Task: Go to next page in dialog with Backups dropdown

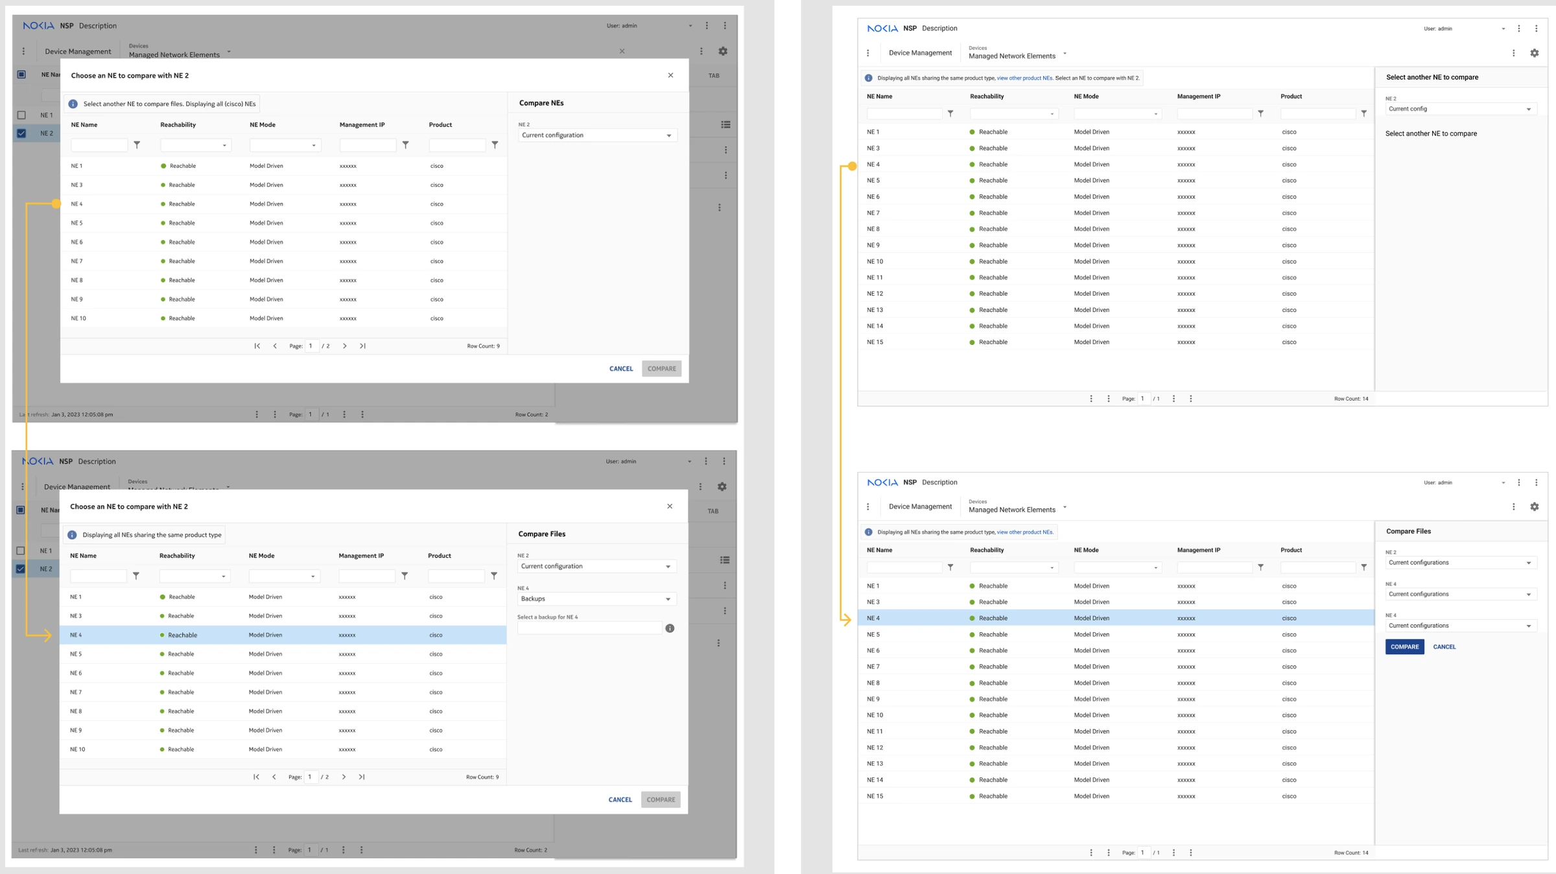Action: tap(344, 777)
